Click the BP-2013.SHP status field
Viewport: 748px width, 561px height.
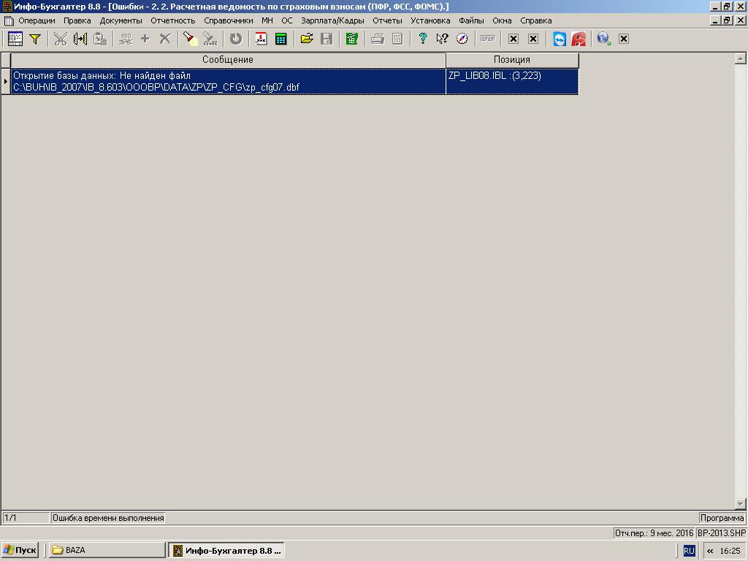tap(721, 533)
